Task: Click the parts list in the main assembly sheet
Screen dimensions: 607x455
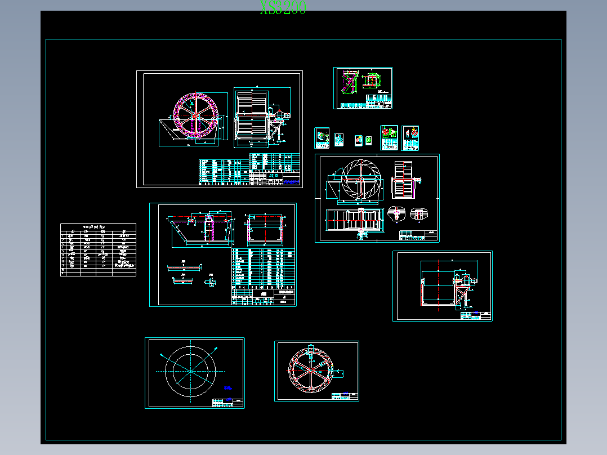Action: coord(249,169)
